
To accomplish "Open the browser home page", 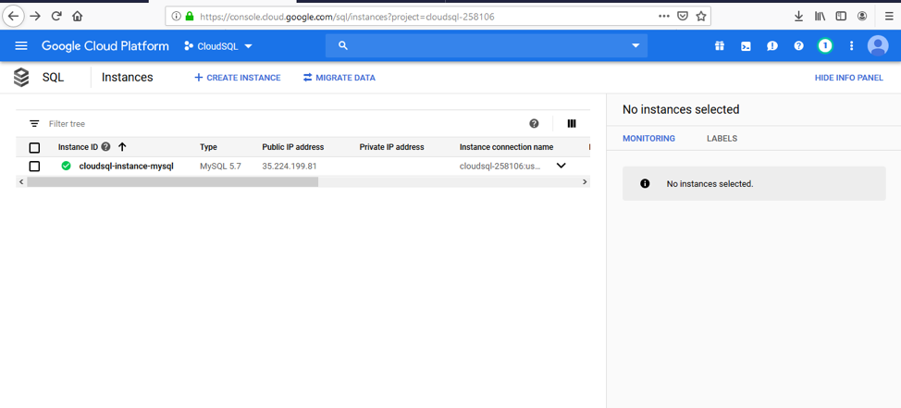I will click(x=78, y=16).
